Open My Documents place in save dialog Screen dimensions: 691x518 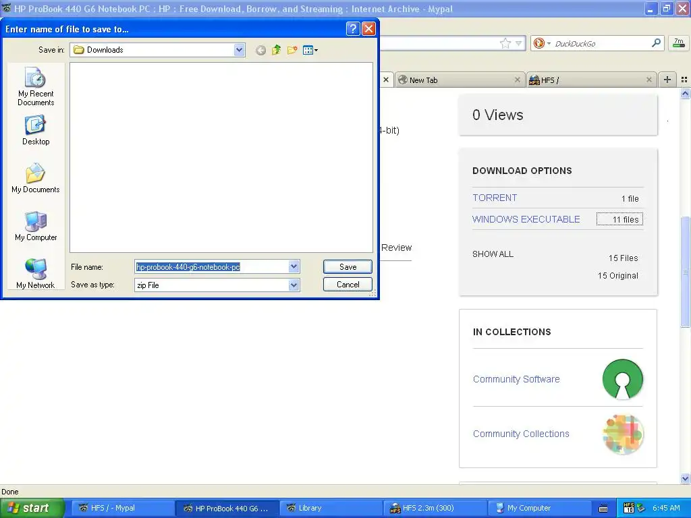(x=36, y=178)
